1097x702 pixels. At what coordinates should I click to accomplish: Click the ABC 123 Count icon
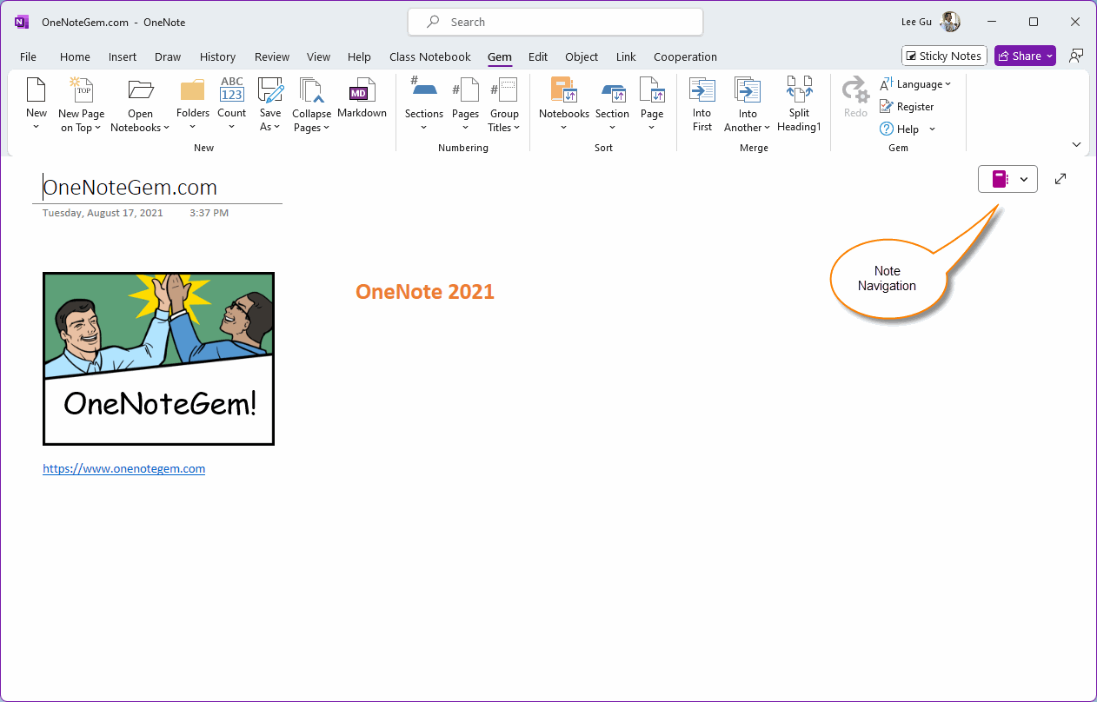point(232,90)
